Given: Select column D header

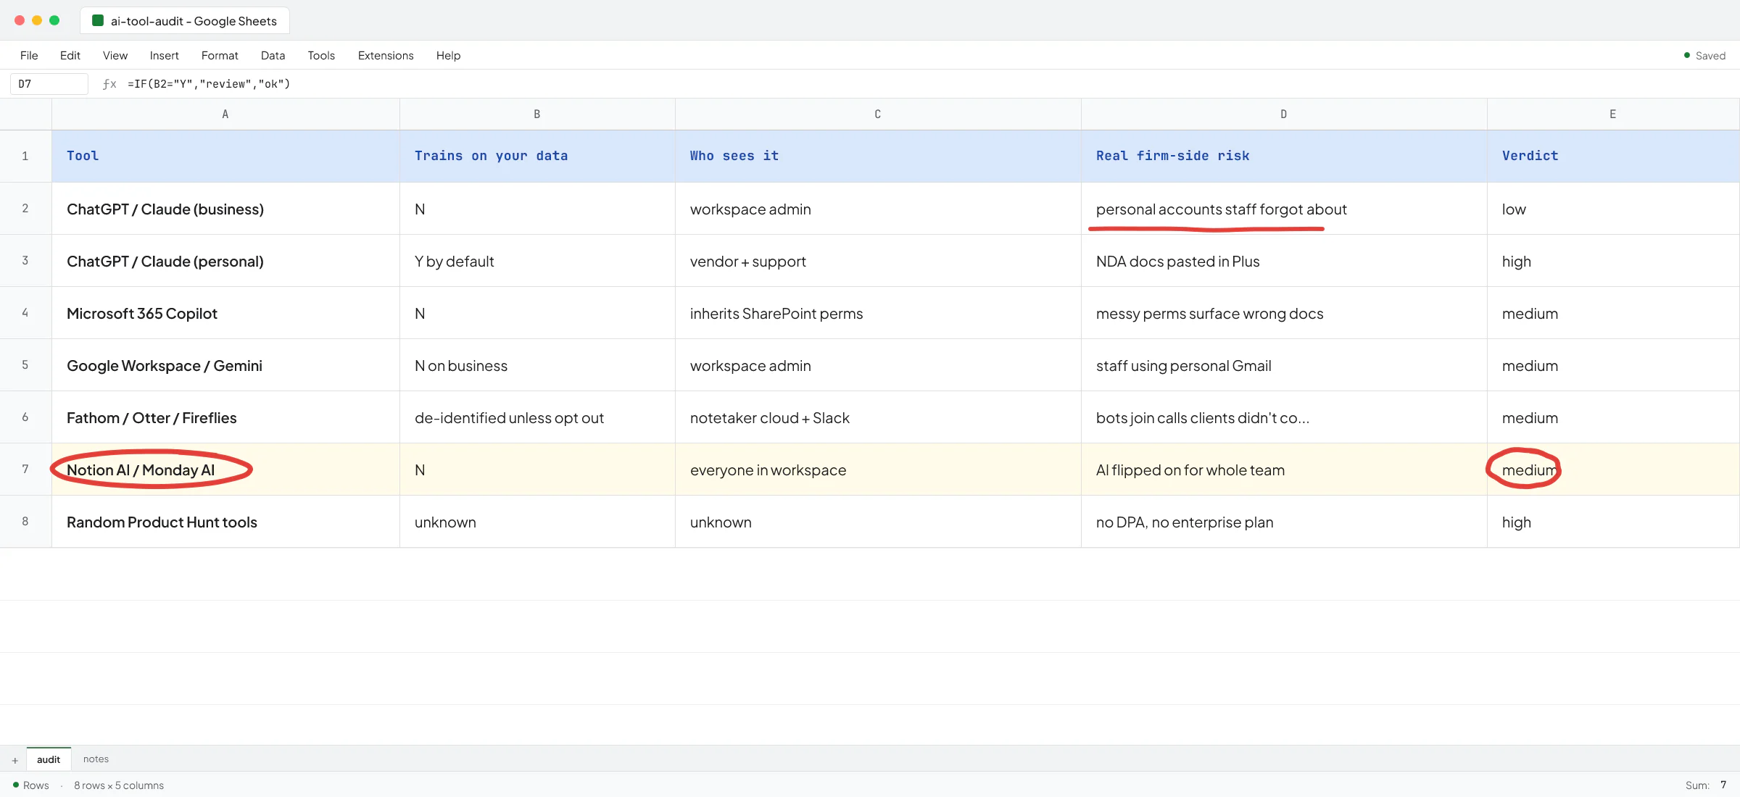Looking at the screenshot, I should pos(1284,114).
